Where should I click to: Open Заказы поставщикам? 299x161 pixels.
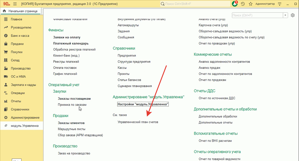coord(74,99)
